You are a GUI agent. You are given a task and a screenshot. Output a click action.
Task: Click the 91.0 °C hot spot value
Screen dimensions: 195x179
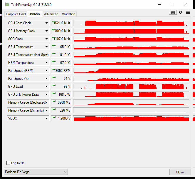coord(61,55)
